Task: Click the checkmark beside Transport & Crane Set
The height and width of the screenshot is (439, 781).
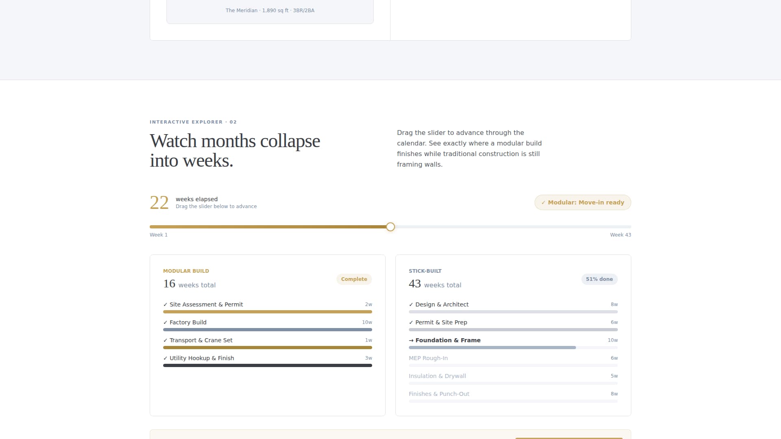Action: 165,340
